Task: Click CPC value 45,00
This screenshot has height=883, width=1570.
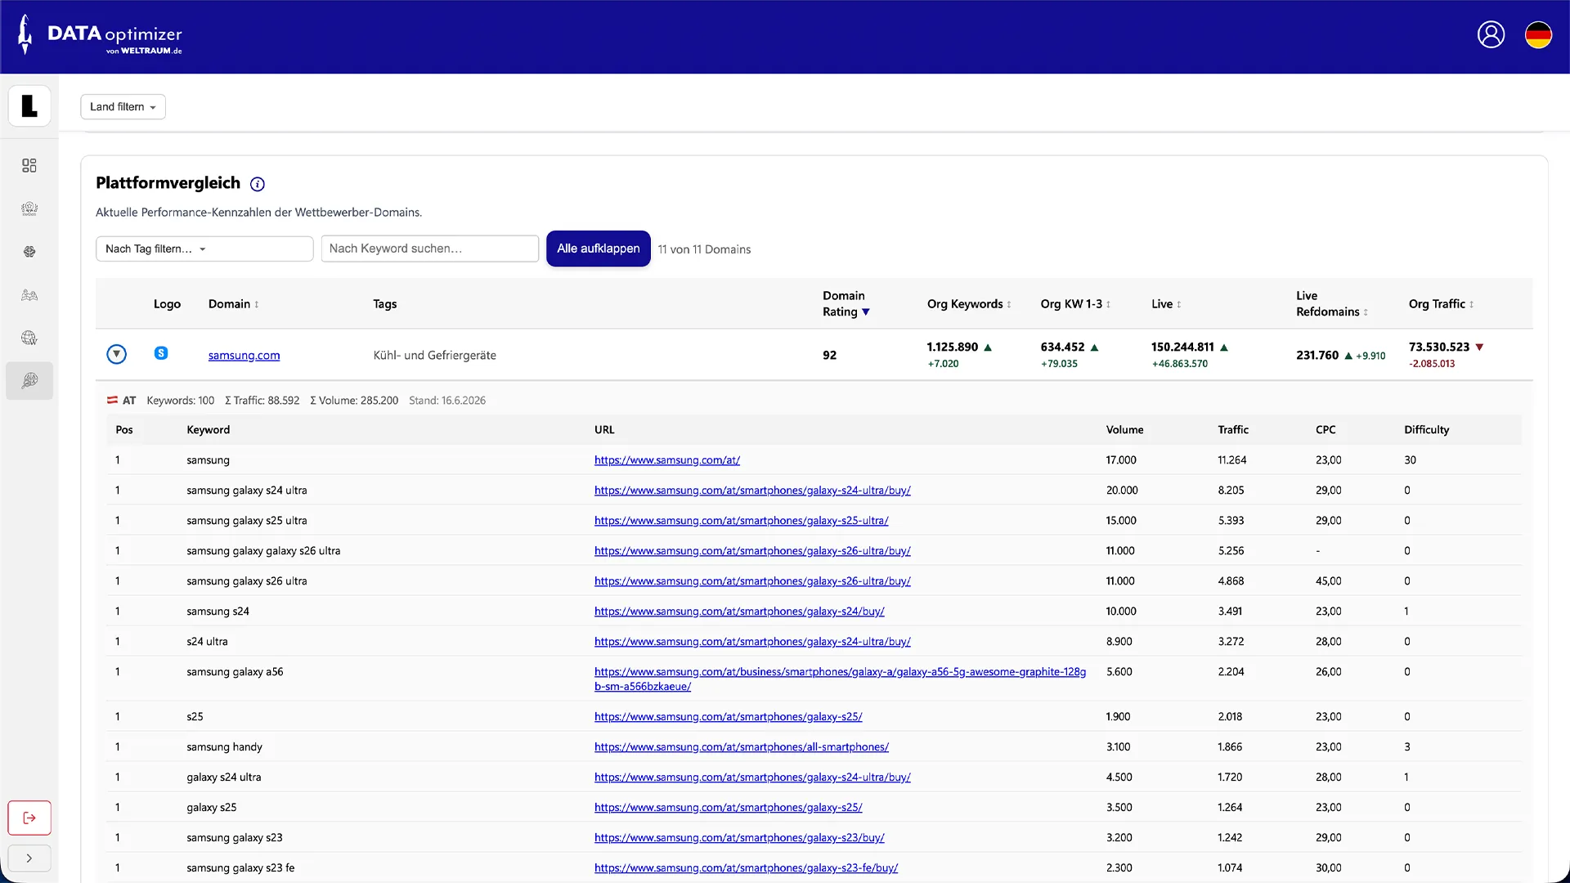Action: [1329, 581]
